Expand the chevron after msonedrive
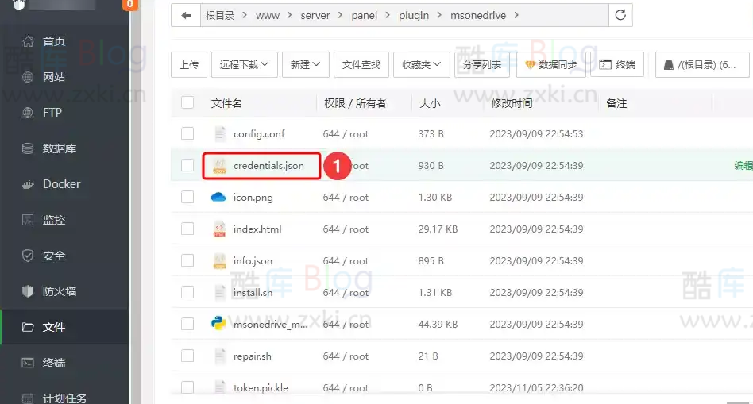Viewport: 753px width, 404px height. (516, 15)
